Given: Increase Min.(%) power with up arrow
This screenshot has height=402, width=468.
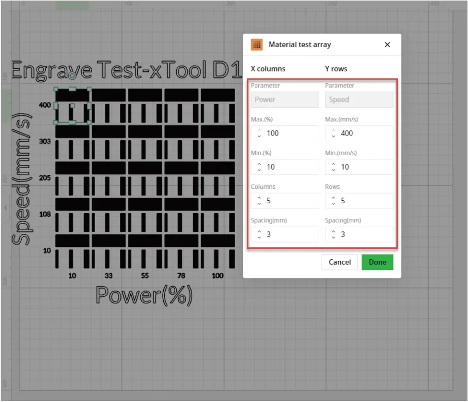Looking at the screenshot, I should tap(259, 165).
